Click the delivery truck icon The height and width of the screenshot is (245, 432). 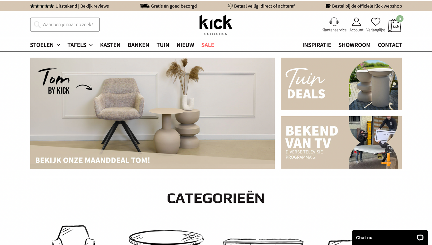coord(145,6)
